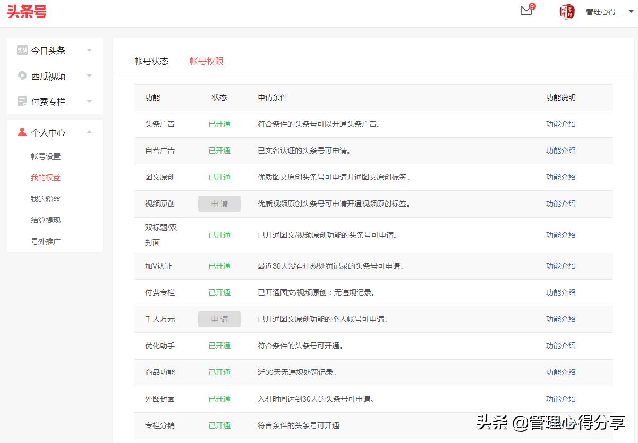The image size is (638, 443).
Task: Select the 帐号权限 tab
Action: pyautogui.click(x=207, y=61)
